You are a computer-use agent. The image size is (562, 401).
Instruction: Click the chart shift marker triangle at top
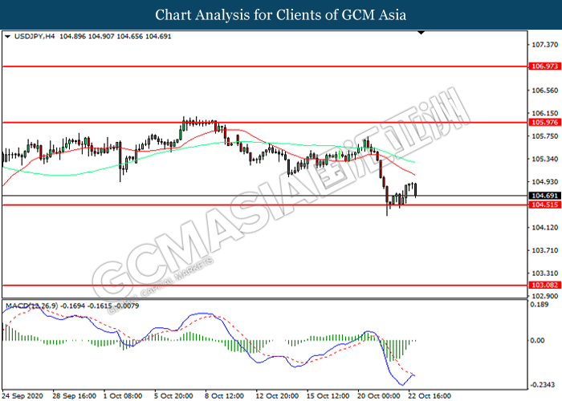coord(421,33)
